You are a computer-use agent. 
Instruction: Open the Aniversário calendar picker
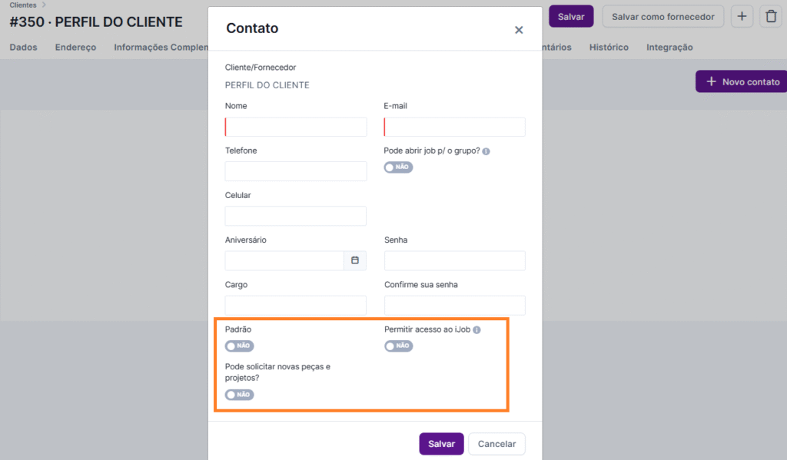coord(355,261)
